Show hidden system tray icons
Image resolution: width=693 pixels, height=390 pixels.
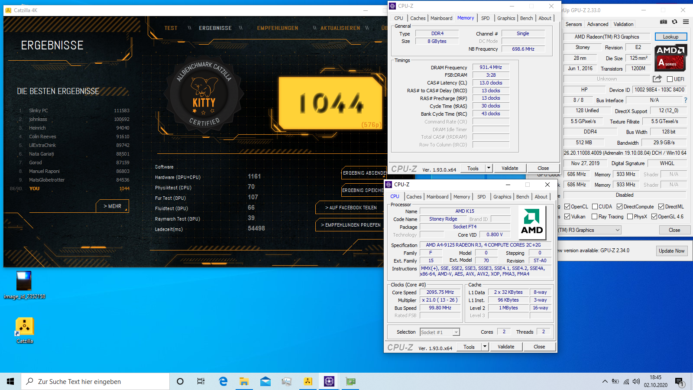(x=605, y=381)
